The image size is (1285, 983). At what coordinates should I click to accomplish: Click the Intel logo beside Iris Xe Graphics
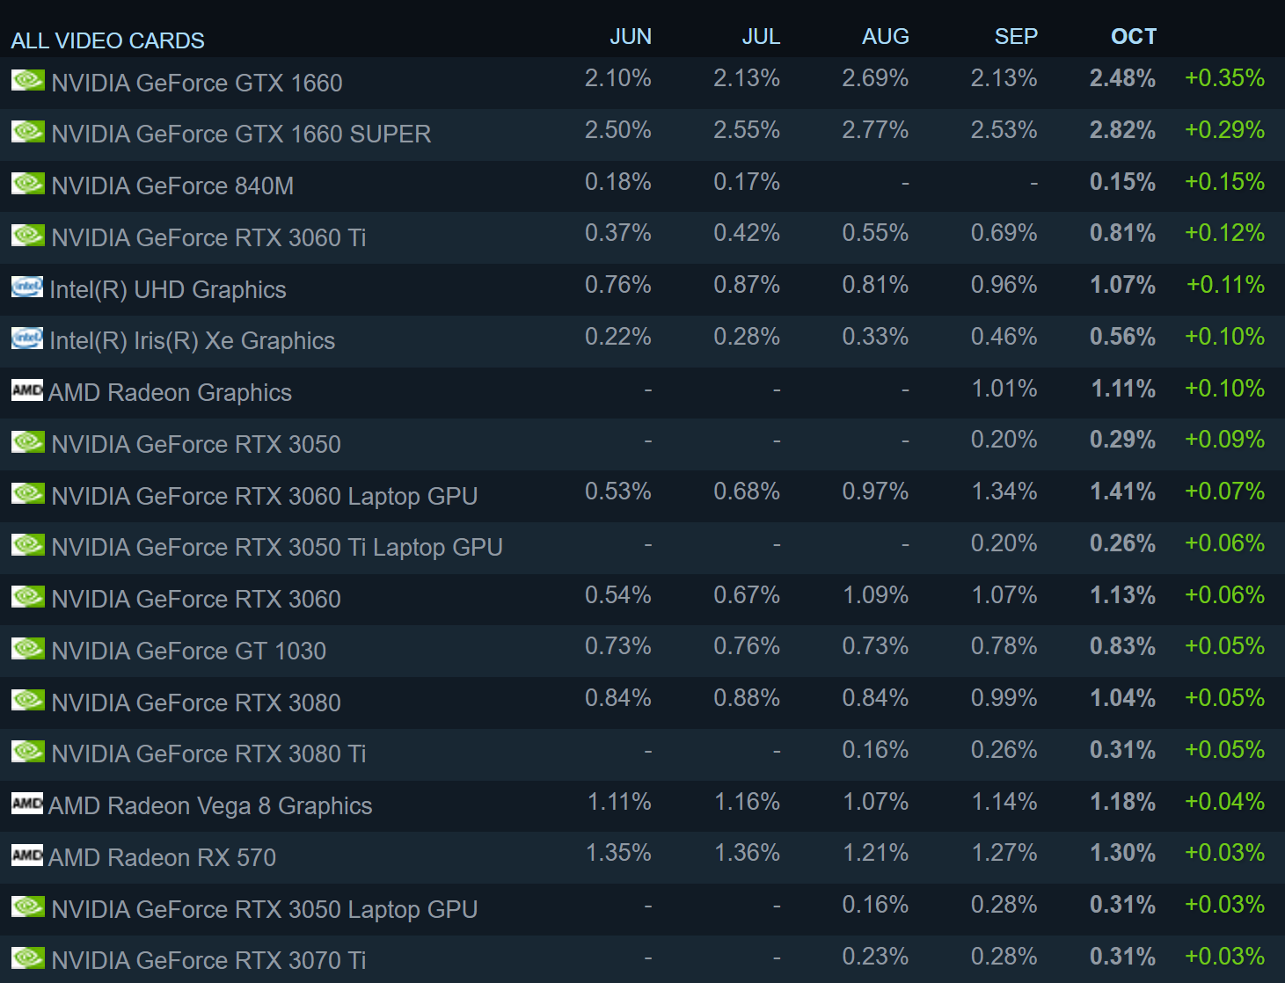[x=27, y=339]
